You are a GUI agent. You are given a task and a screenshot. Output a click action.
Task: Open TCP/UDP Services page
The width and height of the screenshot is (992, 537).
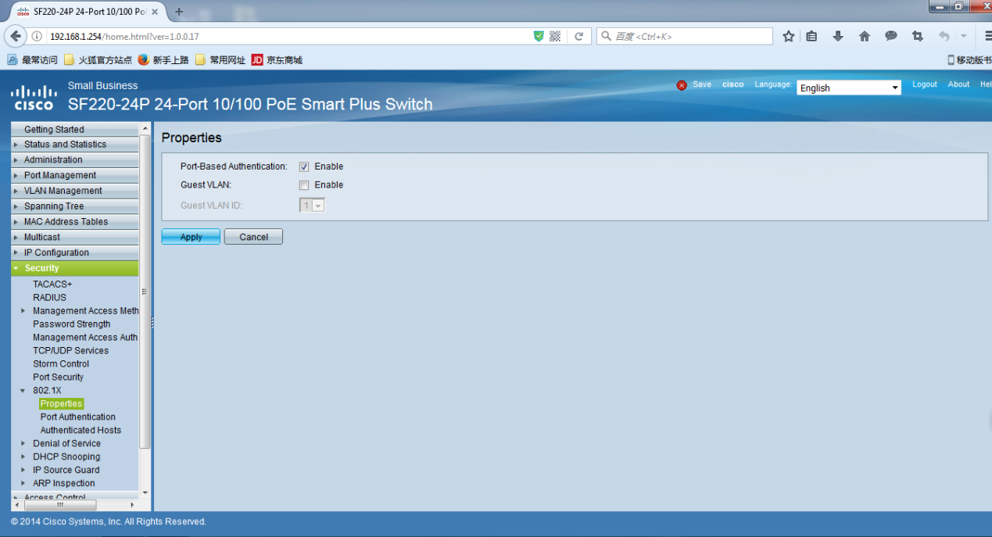(70, 351)
